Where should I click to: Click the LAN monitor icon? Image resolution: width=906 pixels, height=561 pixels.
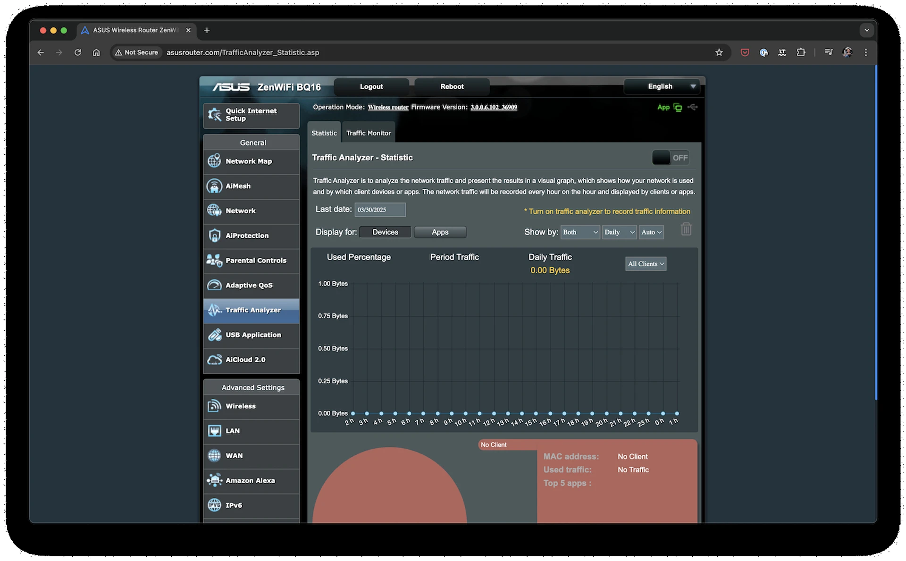(214, 431)
